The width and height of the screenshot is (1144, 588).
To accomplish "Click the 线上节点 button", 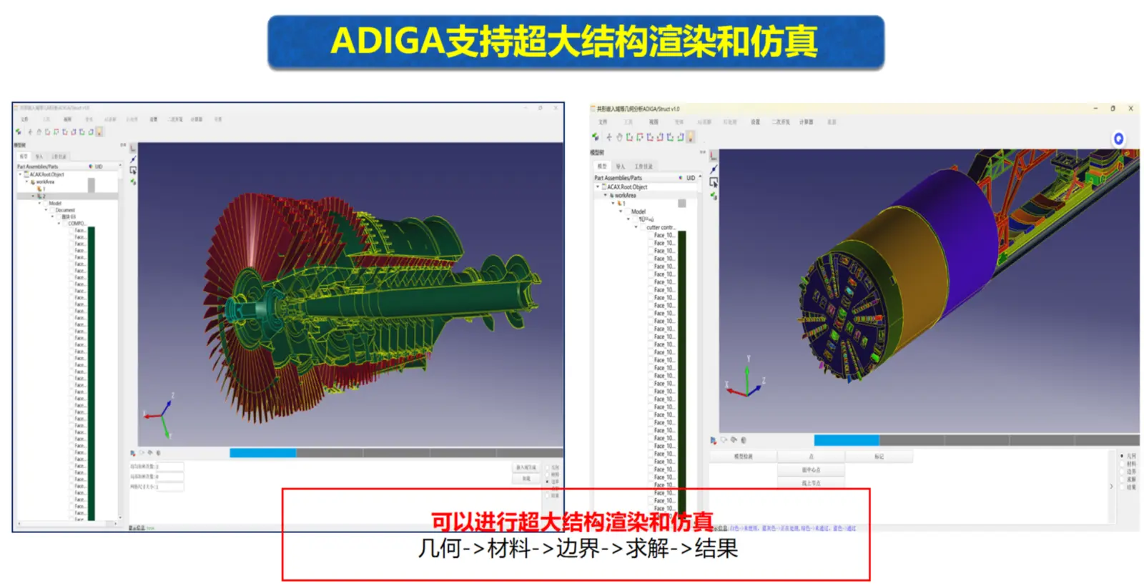I will coord(811,483).
